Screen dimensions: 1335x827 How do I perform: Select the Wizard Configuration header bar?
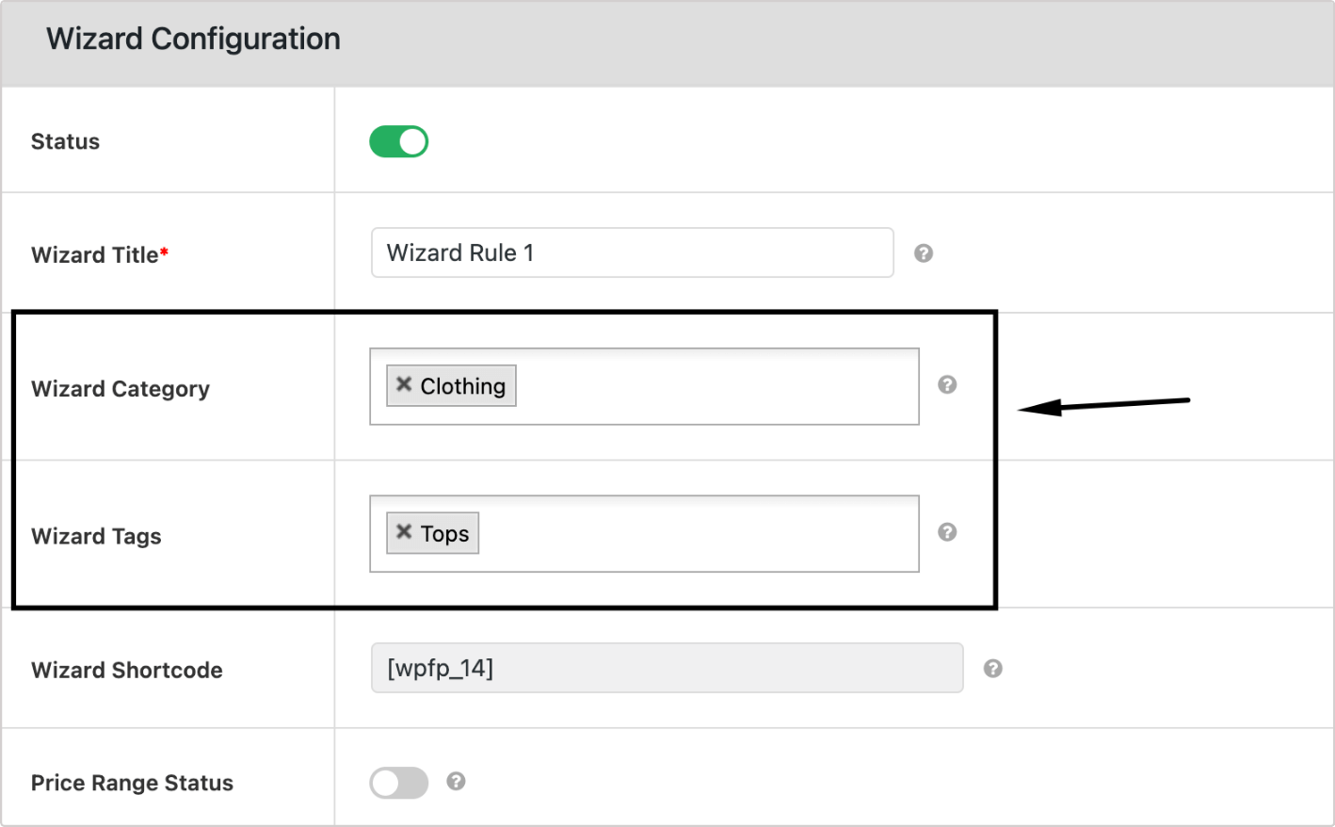tap(193, 39)
